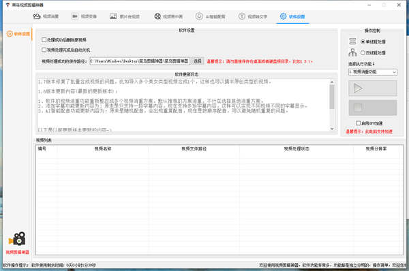Select the gear 软件设置 tab at top
Viewport: 409px width, 271px height.
(292, 16)
